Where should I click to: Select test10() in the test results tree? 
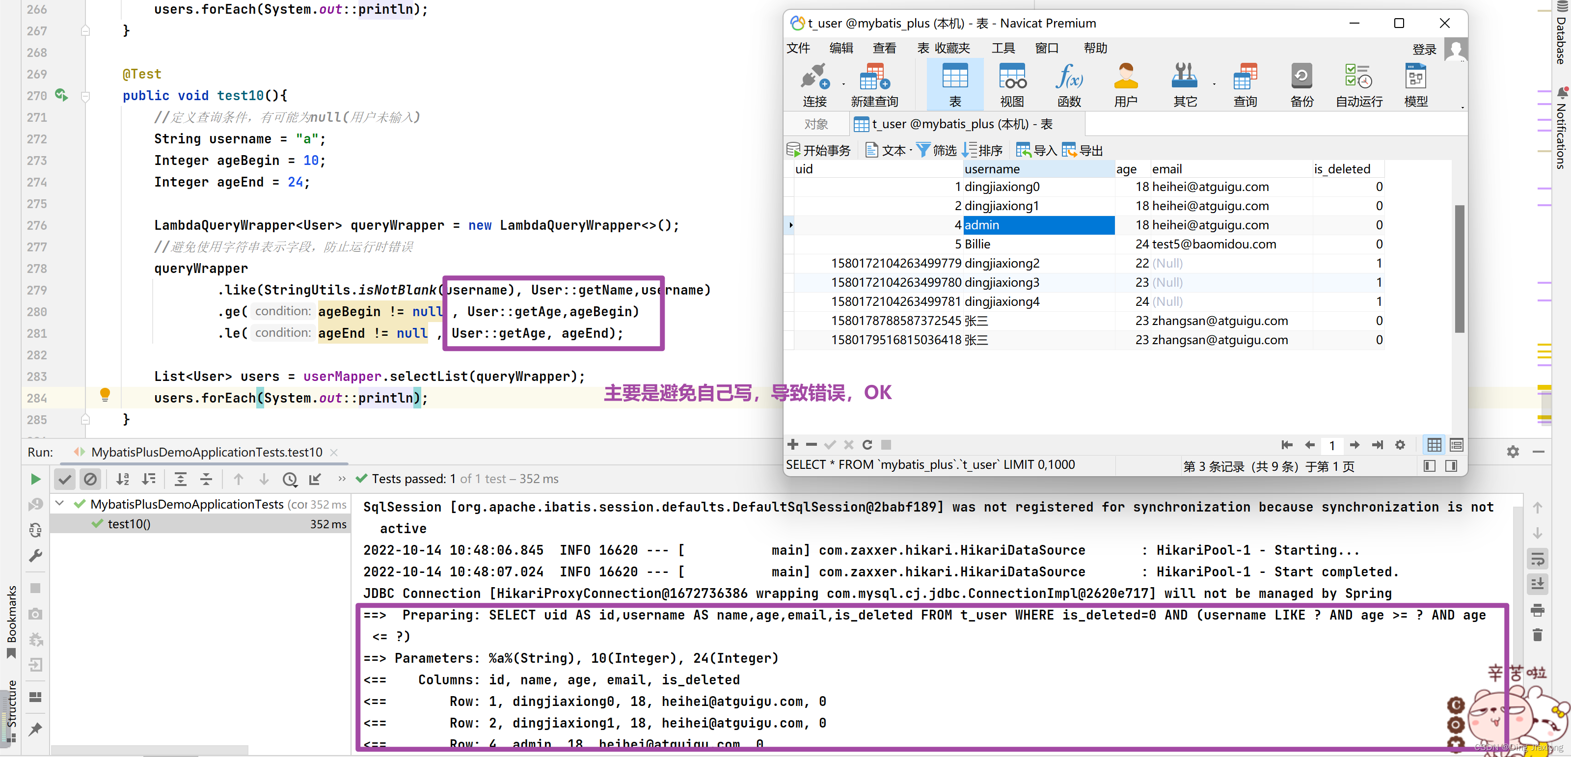coord(129,523)
